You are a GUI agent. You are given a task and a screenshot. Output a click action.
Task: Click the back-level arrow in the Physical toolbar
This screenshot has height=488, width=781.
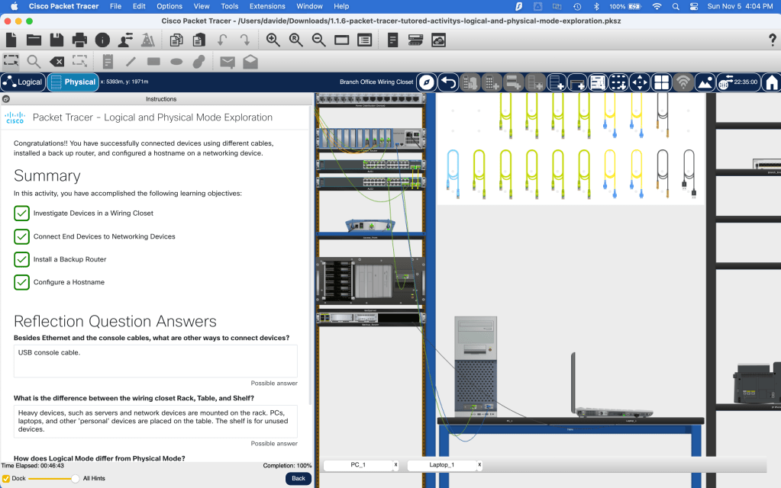[x=449, y=82]
